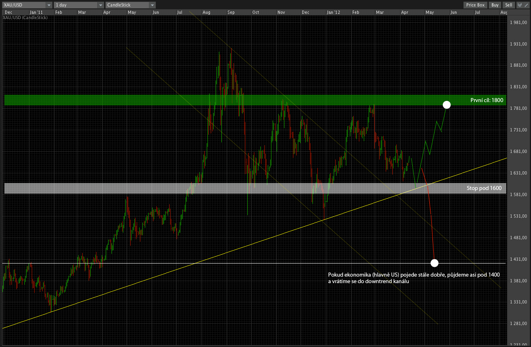Select the 'Stop pod 1600' gray zone label
This screenshot has width=531, height=347.
(x=485, y=188)
